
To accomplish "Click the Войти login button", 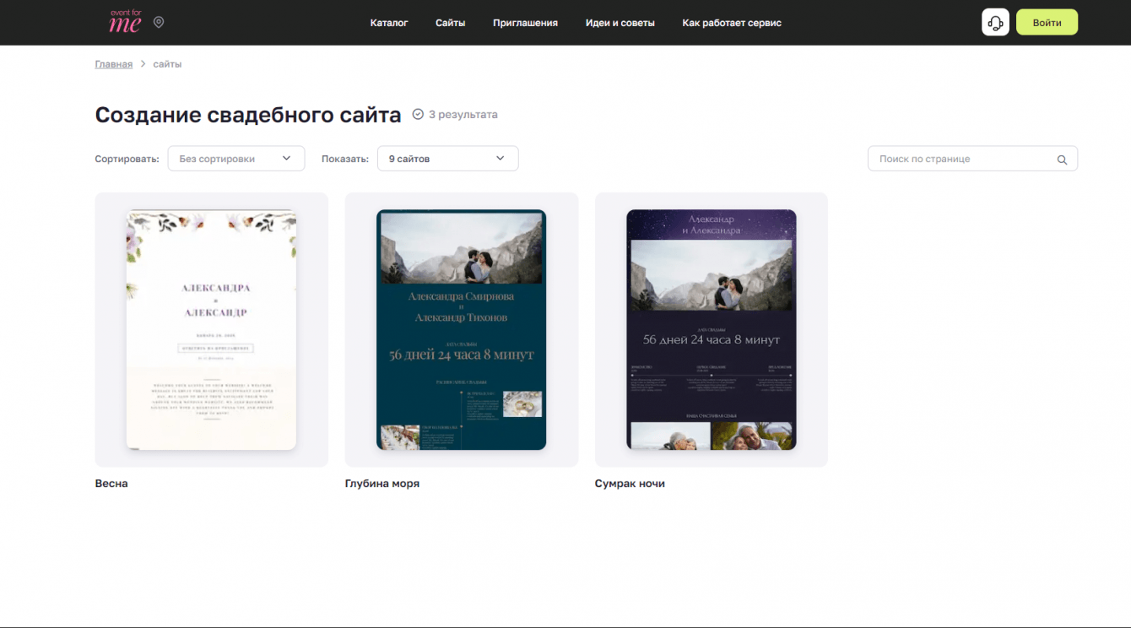I will (1047, 22).
